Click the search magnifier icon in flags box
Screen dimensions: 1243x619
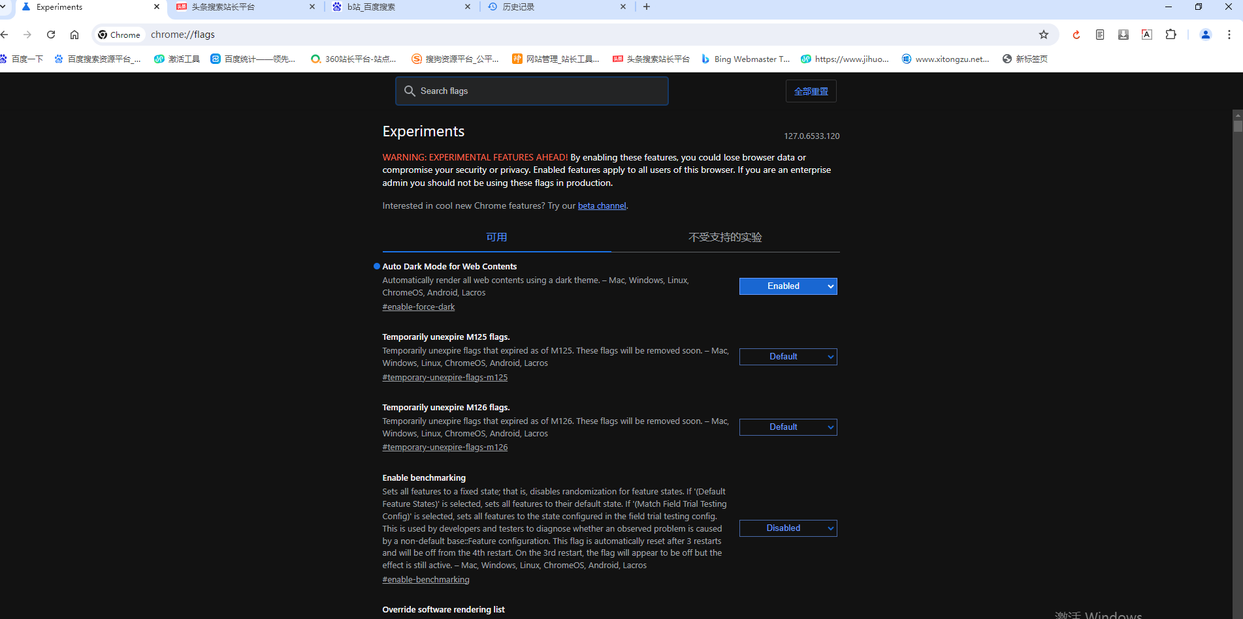(x=410, y=91)
